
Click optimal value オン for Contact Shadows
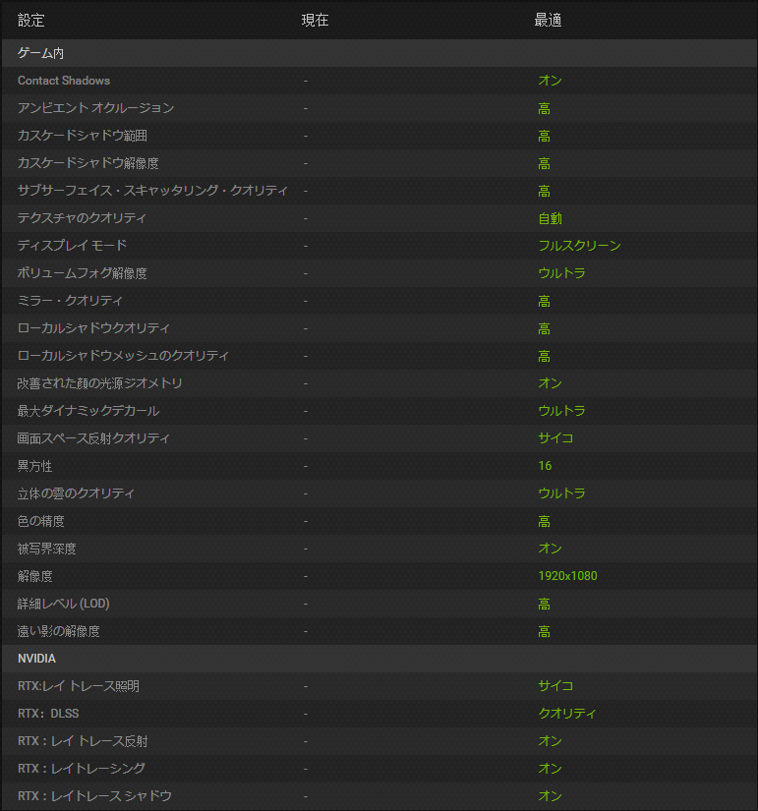550,81
